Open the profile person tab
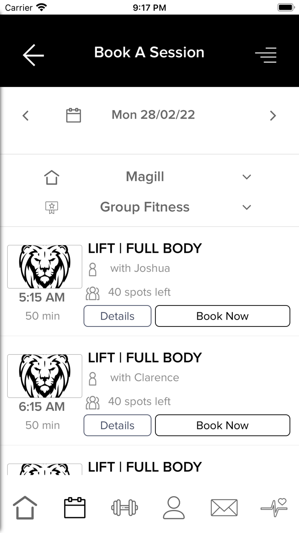The height and width of the screenshot is (533, 299). coord(174,508)
